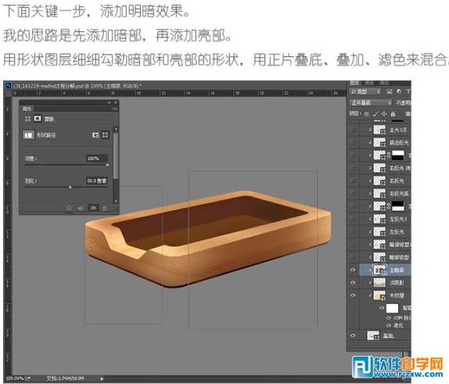Click the rjzxw.com watermark link
This screenshot has width=449, height=384.
pos(408,374)
